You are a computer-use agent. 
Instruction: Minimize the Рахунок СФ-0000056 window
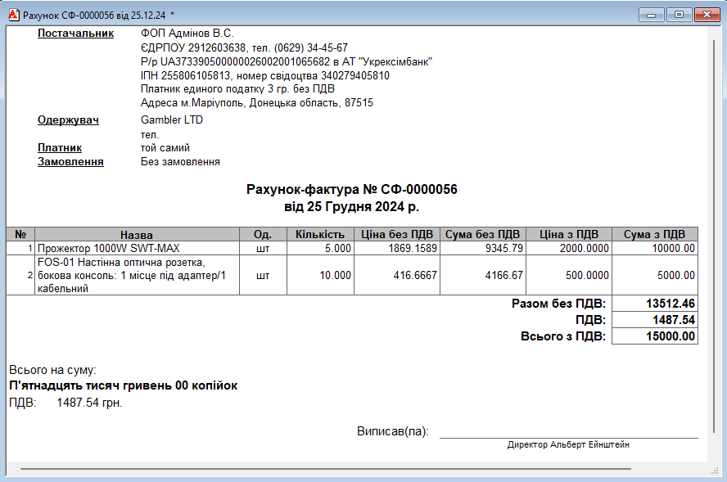tap(652, 15)
